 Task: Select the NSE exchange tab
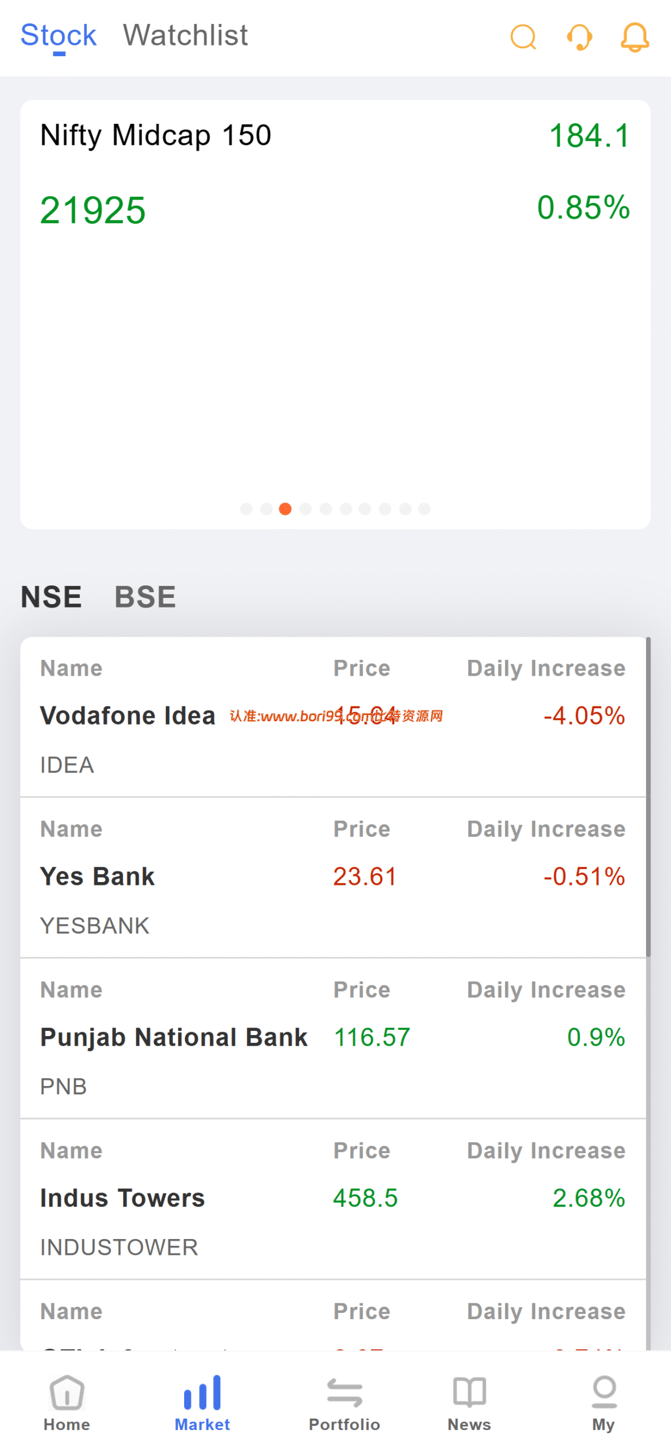coord(51,596)
